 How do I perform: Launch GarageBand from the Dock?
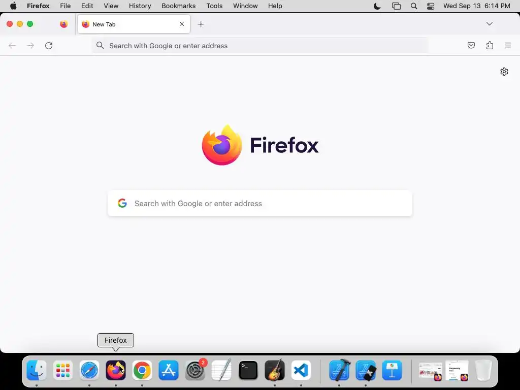click(x=275, y=370)
